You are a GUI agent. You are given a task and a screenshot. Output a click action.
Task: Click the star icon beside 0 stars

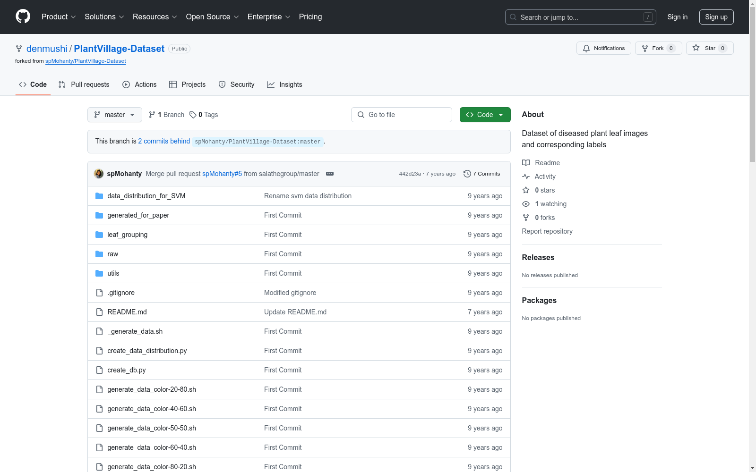[526, 190]
